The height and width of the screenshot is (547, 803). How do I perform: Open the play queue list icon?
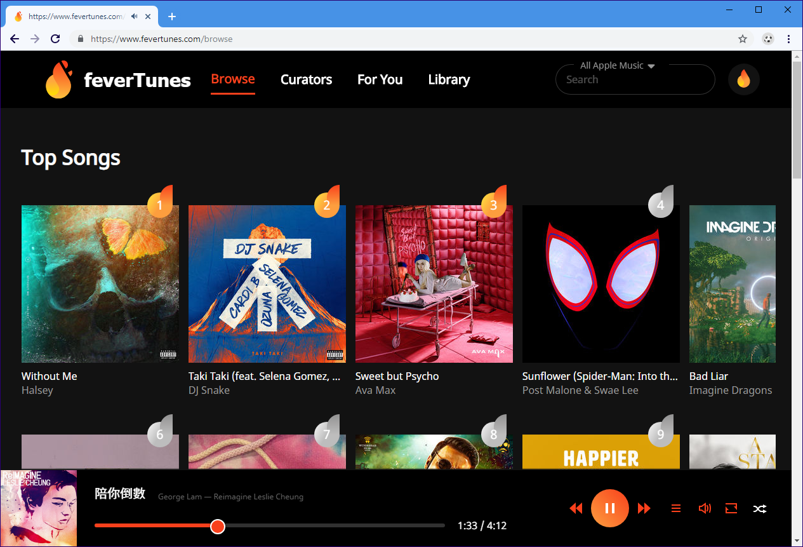pos(676,508)
